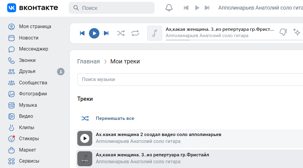Screen dimensions: 303x168
Task: Click the Музыка sidebar icon
Action: 11,105
